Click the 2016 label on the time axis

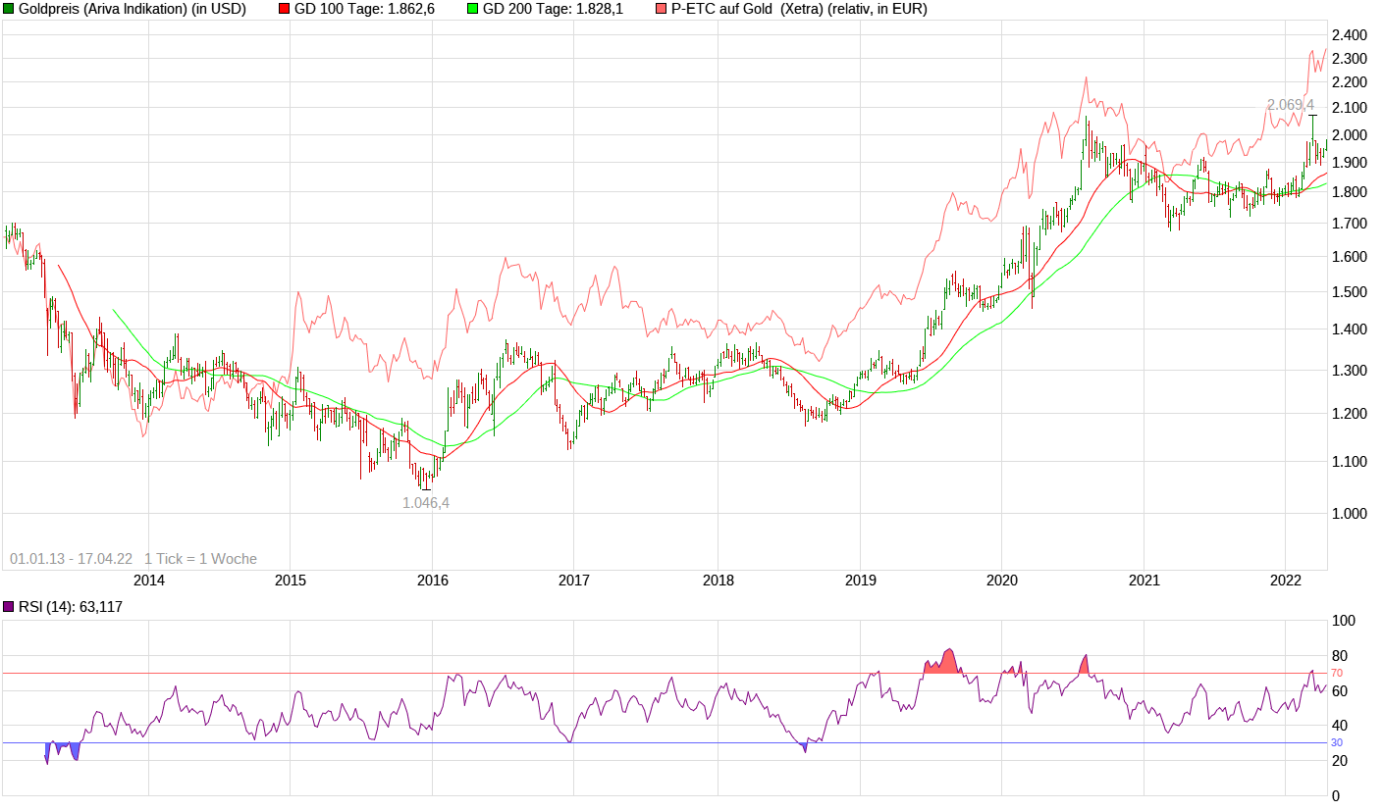click(x=432, y=581)
